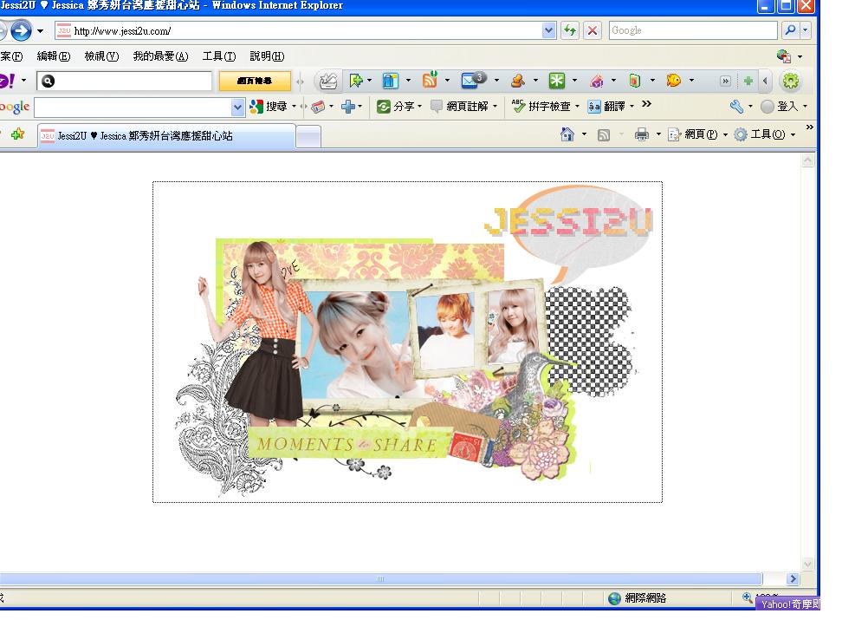This screenshot has width=842, height=620.
Task: Click the home page icon
Action: pyautogui.click(x=567, y=134)
